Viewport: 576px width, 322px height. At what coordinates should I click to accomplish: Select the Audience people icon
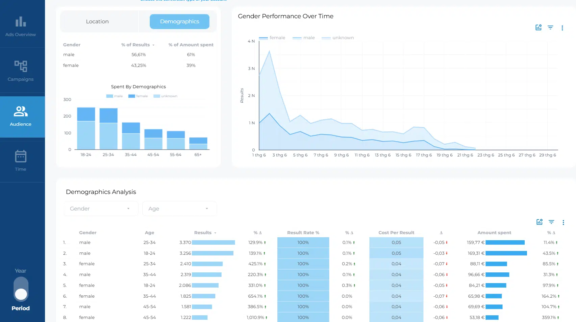click(x=21, y=111)
